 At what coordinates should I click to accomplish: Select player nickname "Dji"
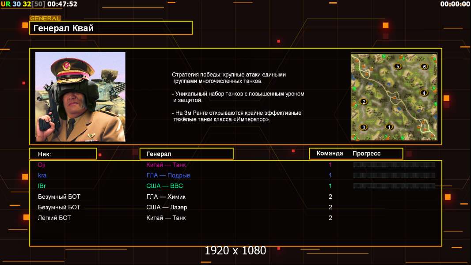tap(42, 165)
